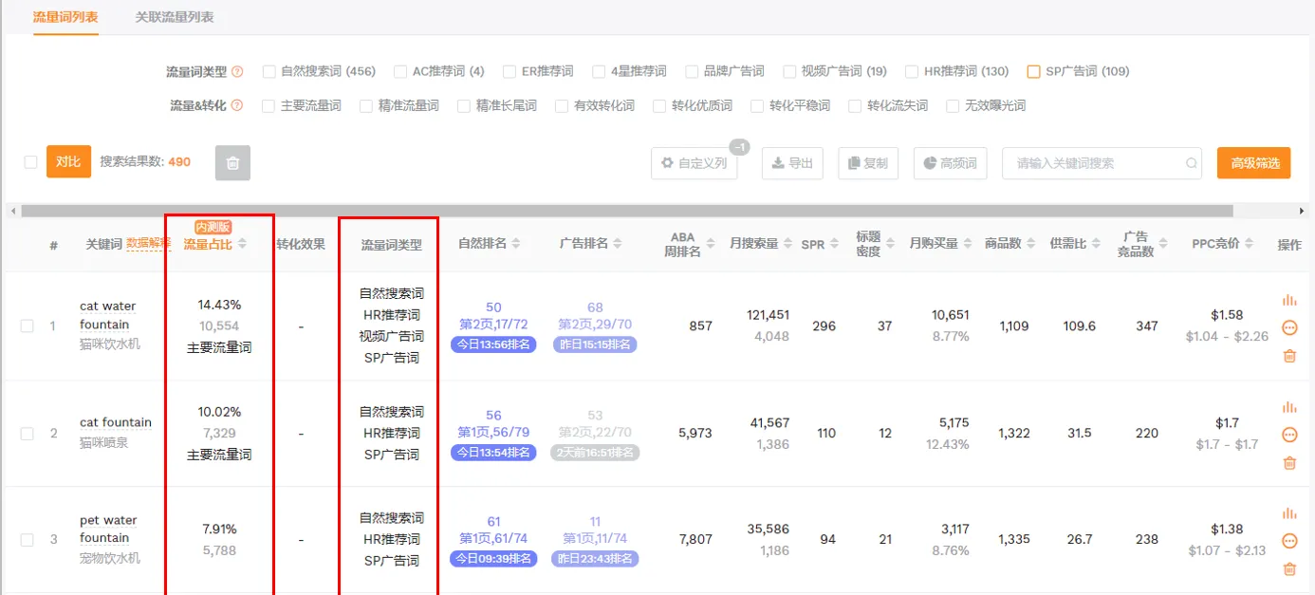
Task: Check the select-all checkbox next to 对比
Action: pyautogui.click(x=30, y=162)
